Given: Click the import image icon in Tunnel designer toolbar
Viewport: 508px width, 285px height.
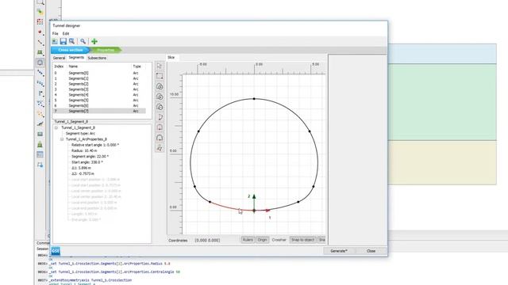Looking at the screenshot, I should point(55,41).
